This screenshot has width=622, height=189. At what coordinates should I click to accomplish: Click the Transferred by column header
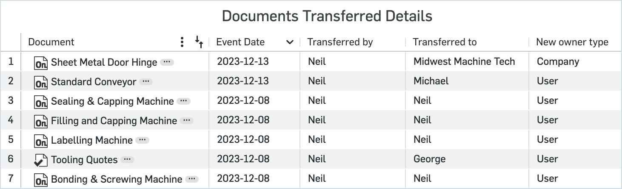(x=340, y=42)
